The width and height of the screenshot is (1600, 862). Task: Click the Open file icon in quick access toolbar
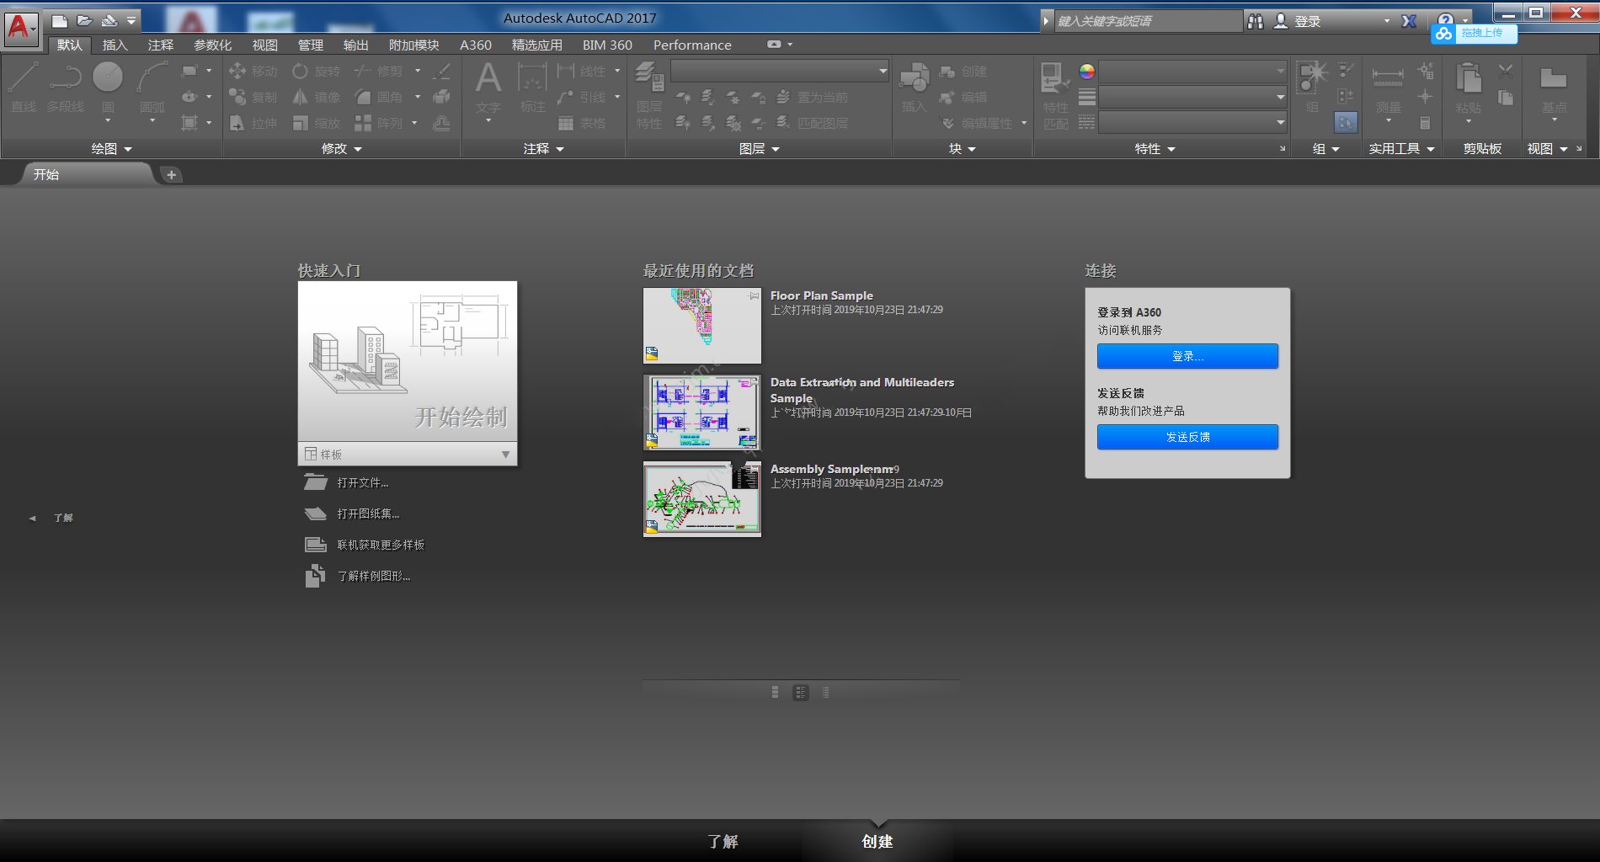click(84, 20)
